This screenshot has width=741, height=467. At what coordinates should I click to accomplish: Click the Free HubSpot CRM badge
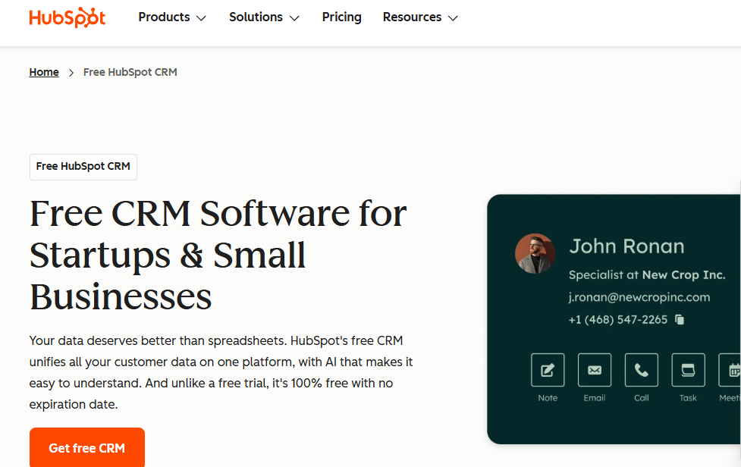[x=83, y=167]
